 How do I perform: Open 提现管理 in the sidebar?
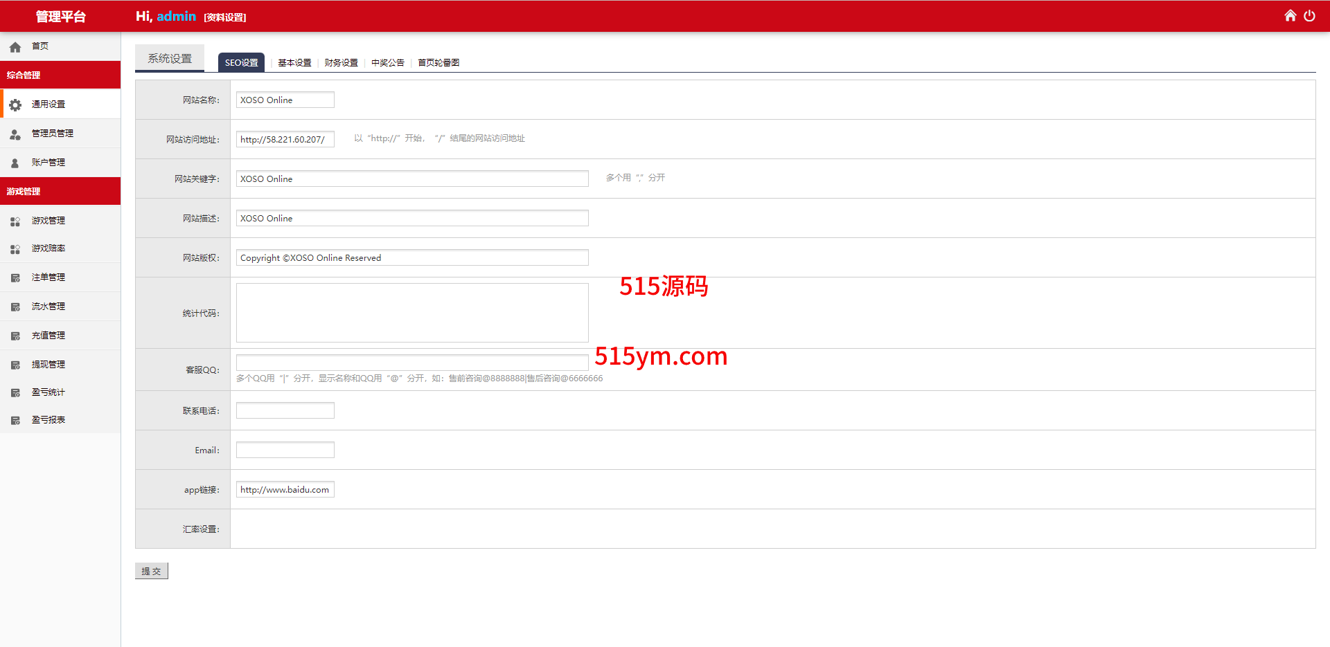pyautogui.click(x=48, y=365)
